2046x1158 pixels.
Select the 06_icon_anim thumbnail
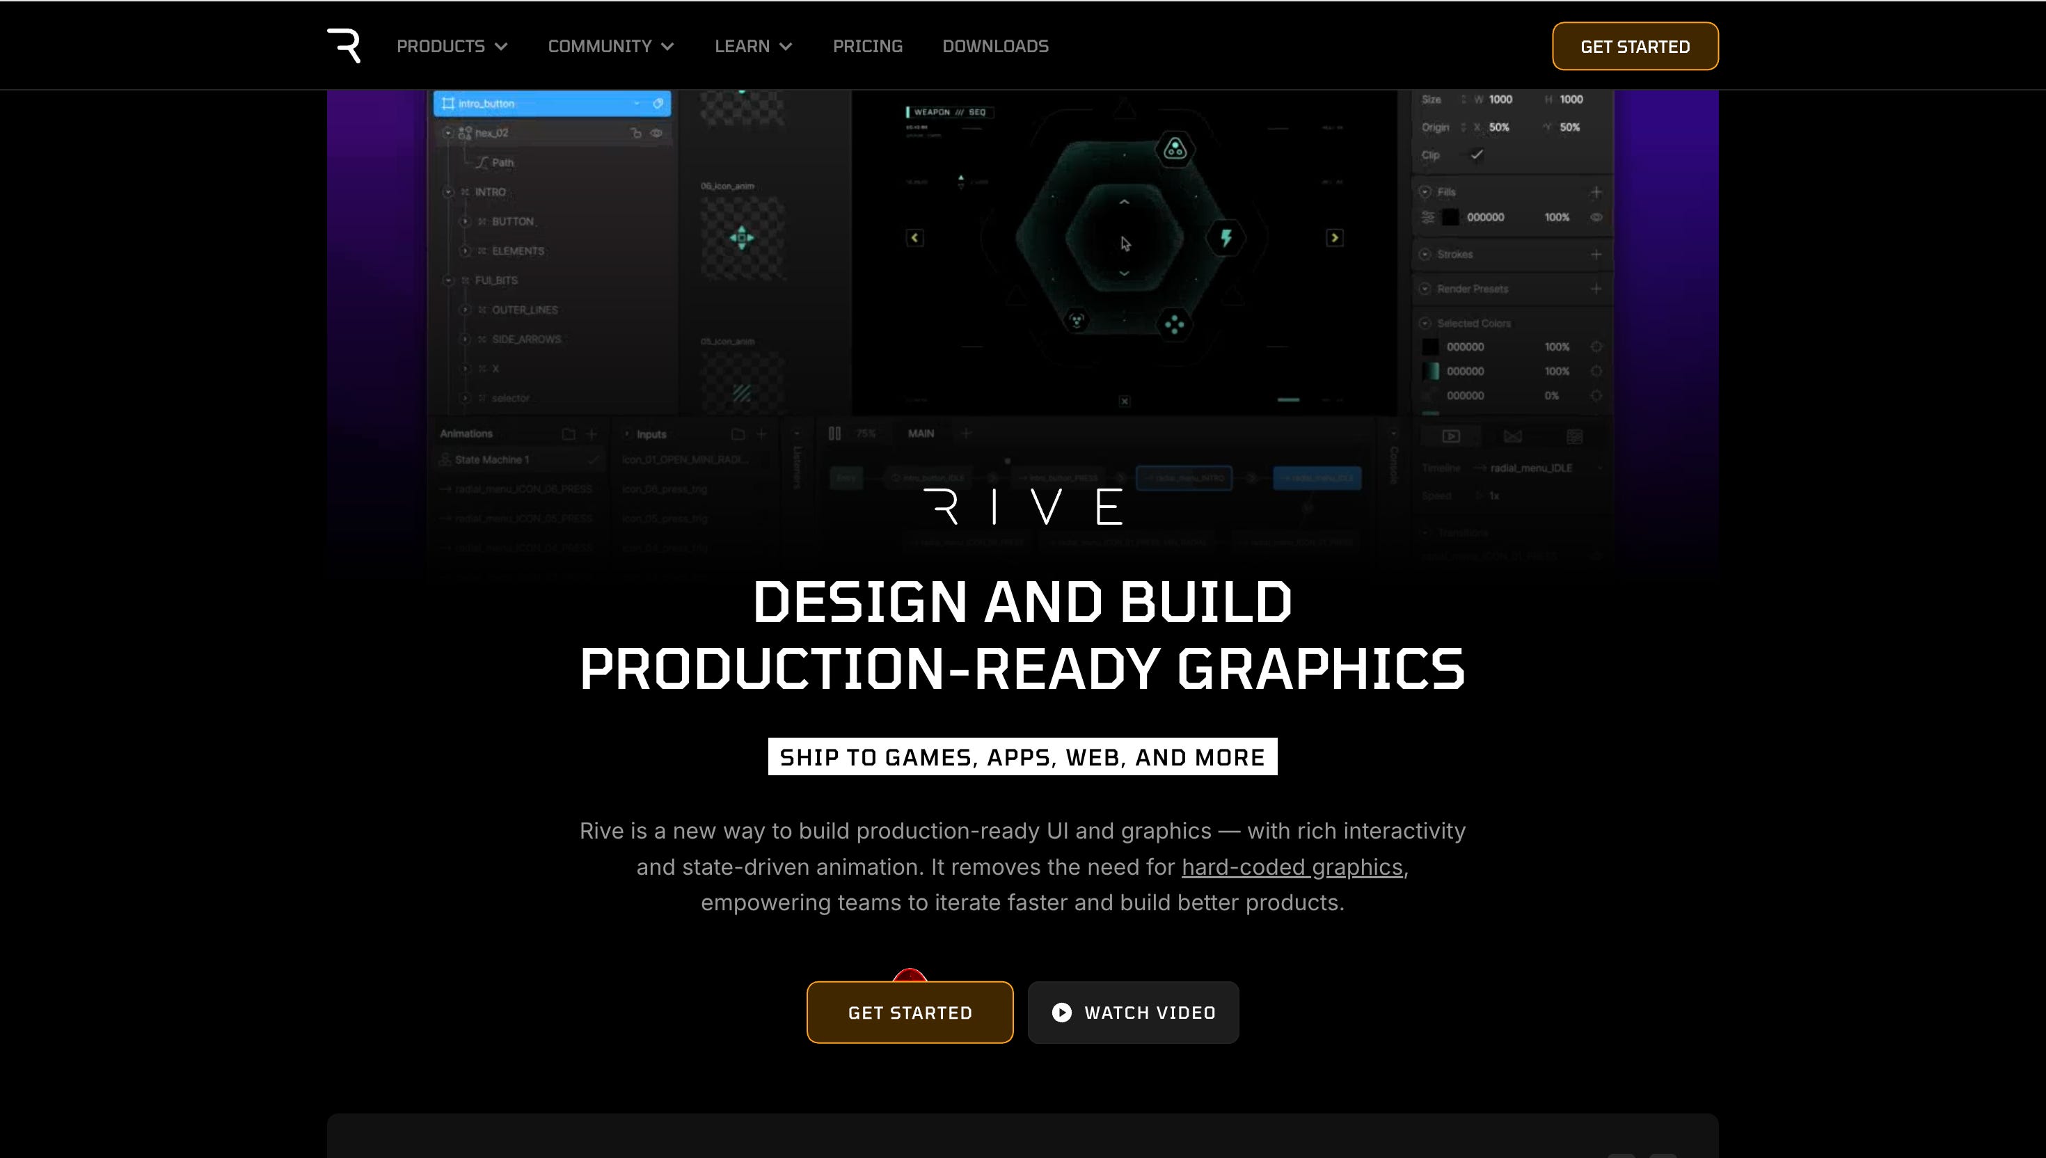point(741,237)
